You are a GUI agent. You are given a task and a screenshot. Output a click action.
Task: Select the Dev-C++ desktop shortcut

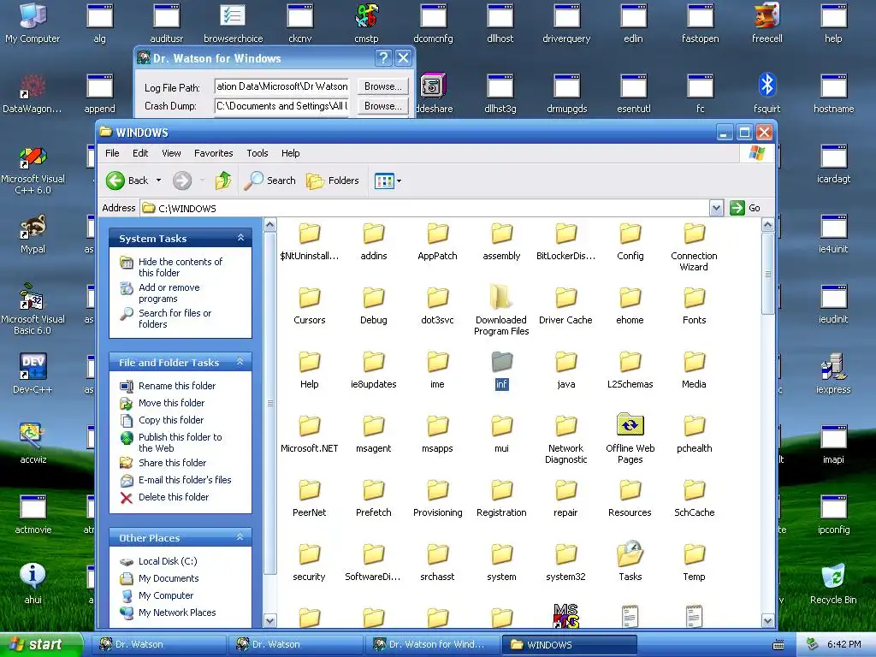(x=33, y=374)
